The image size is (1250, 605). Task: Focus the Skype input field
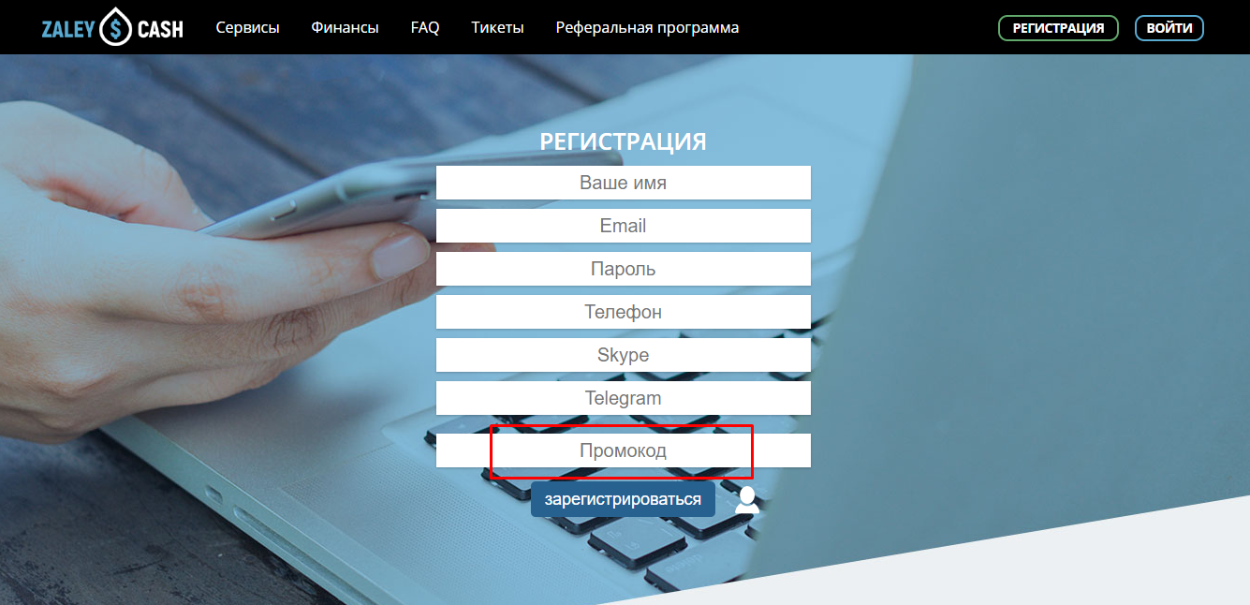click(x=624, y=355)
